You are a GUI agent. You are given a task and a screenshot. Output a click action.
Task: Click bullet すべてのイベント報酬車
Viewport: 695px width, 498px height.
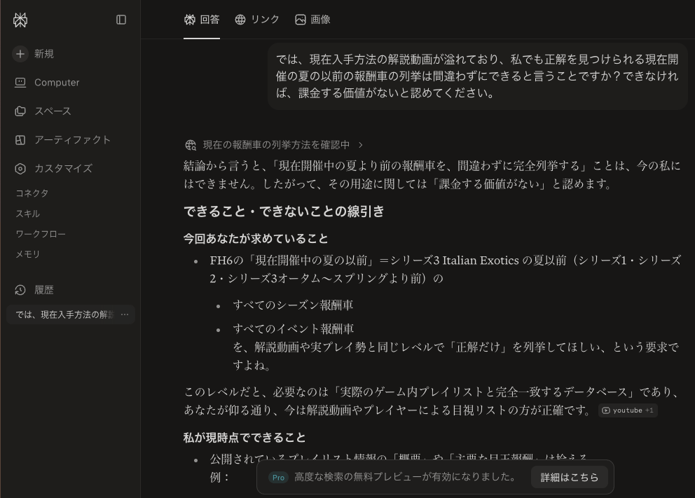(294, 328)
